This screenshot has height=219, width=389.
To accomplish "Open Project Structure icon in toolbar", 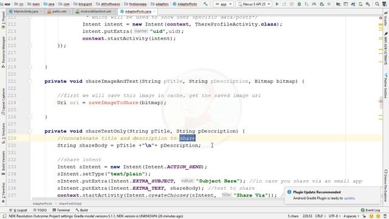I will pyautogui.click(x=338, y=4).
